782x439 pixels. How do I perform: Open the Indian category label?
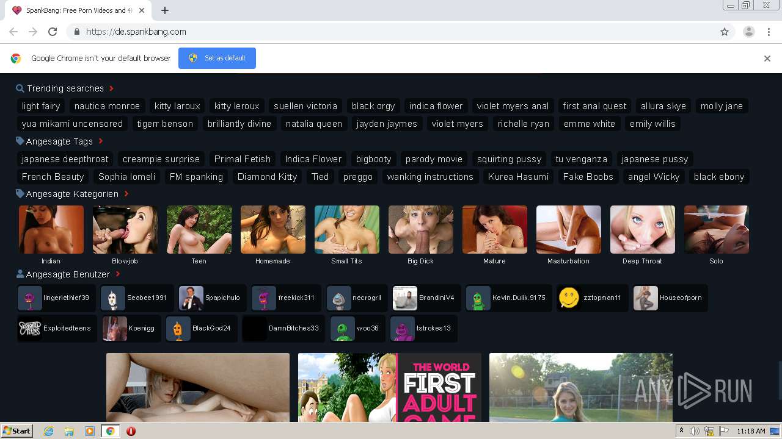[x=51, y=261]
